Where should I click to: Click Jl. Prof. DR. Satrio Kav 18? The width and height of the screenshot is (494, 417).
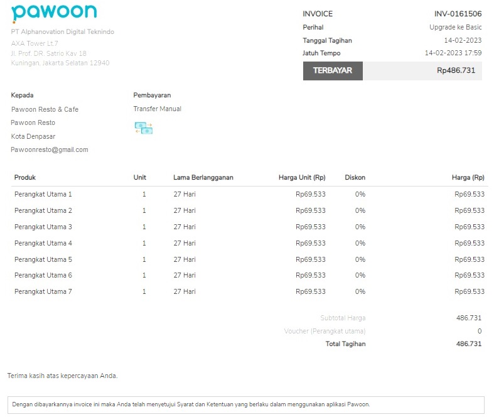click(x=48, y=53)
